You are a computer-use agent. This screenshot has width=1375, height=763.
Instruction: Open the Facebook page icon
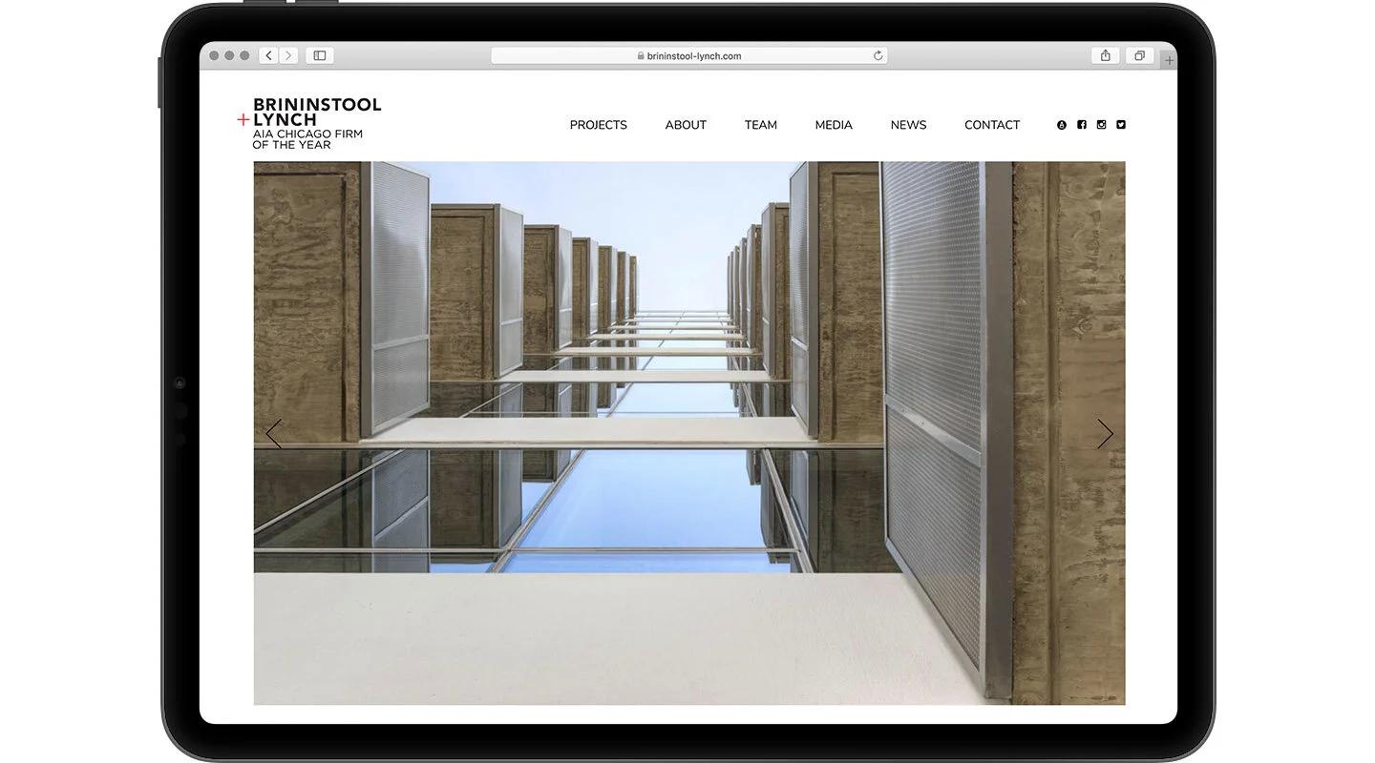pos(1082,125)
